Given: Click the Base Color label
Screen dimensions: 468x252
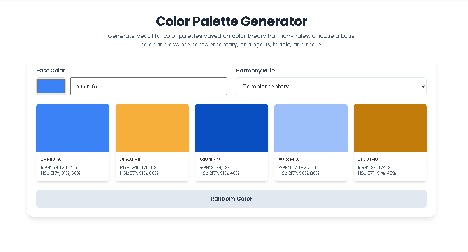Looking at the screenshot, I should click(x=50, y=71).
